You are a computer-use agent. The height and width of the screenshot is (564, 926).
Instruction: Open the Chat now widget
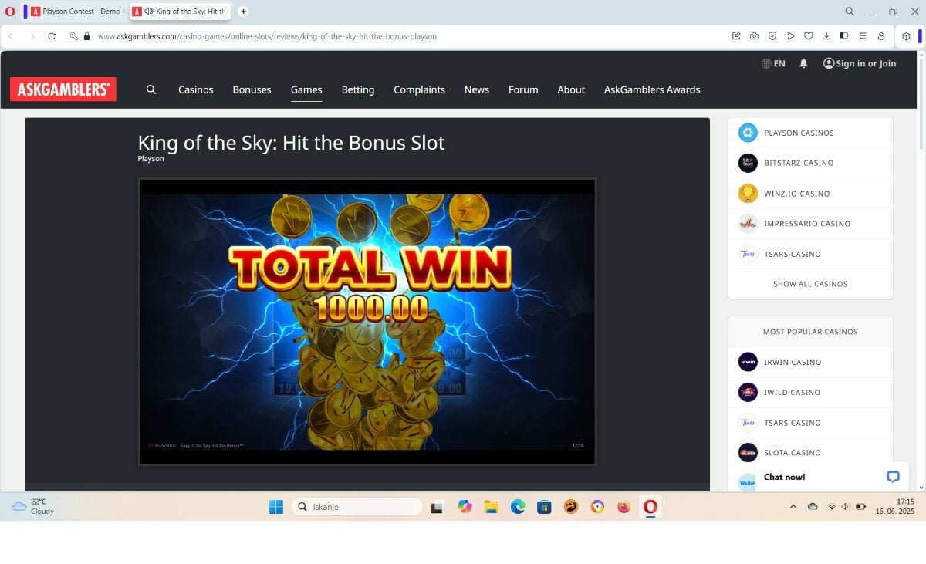832,477
